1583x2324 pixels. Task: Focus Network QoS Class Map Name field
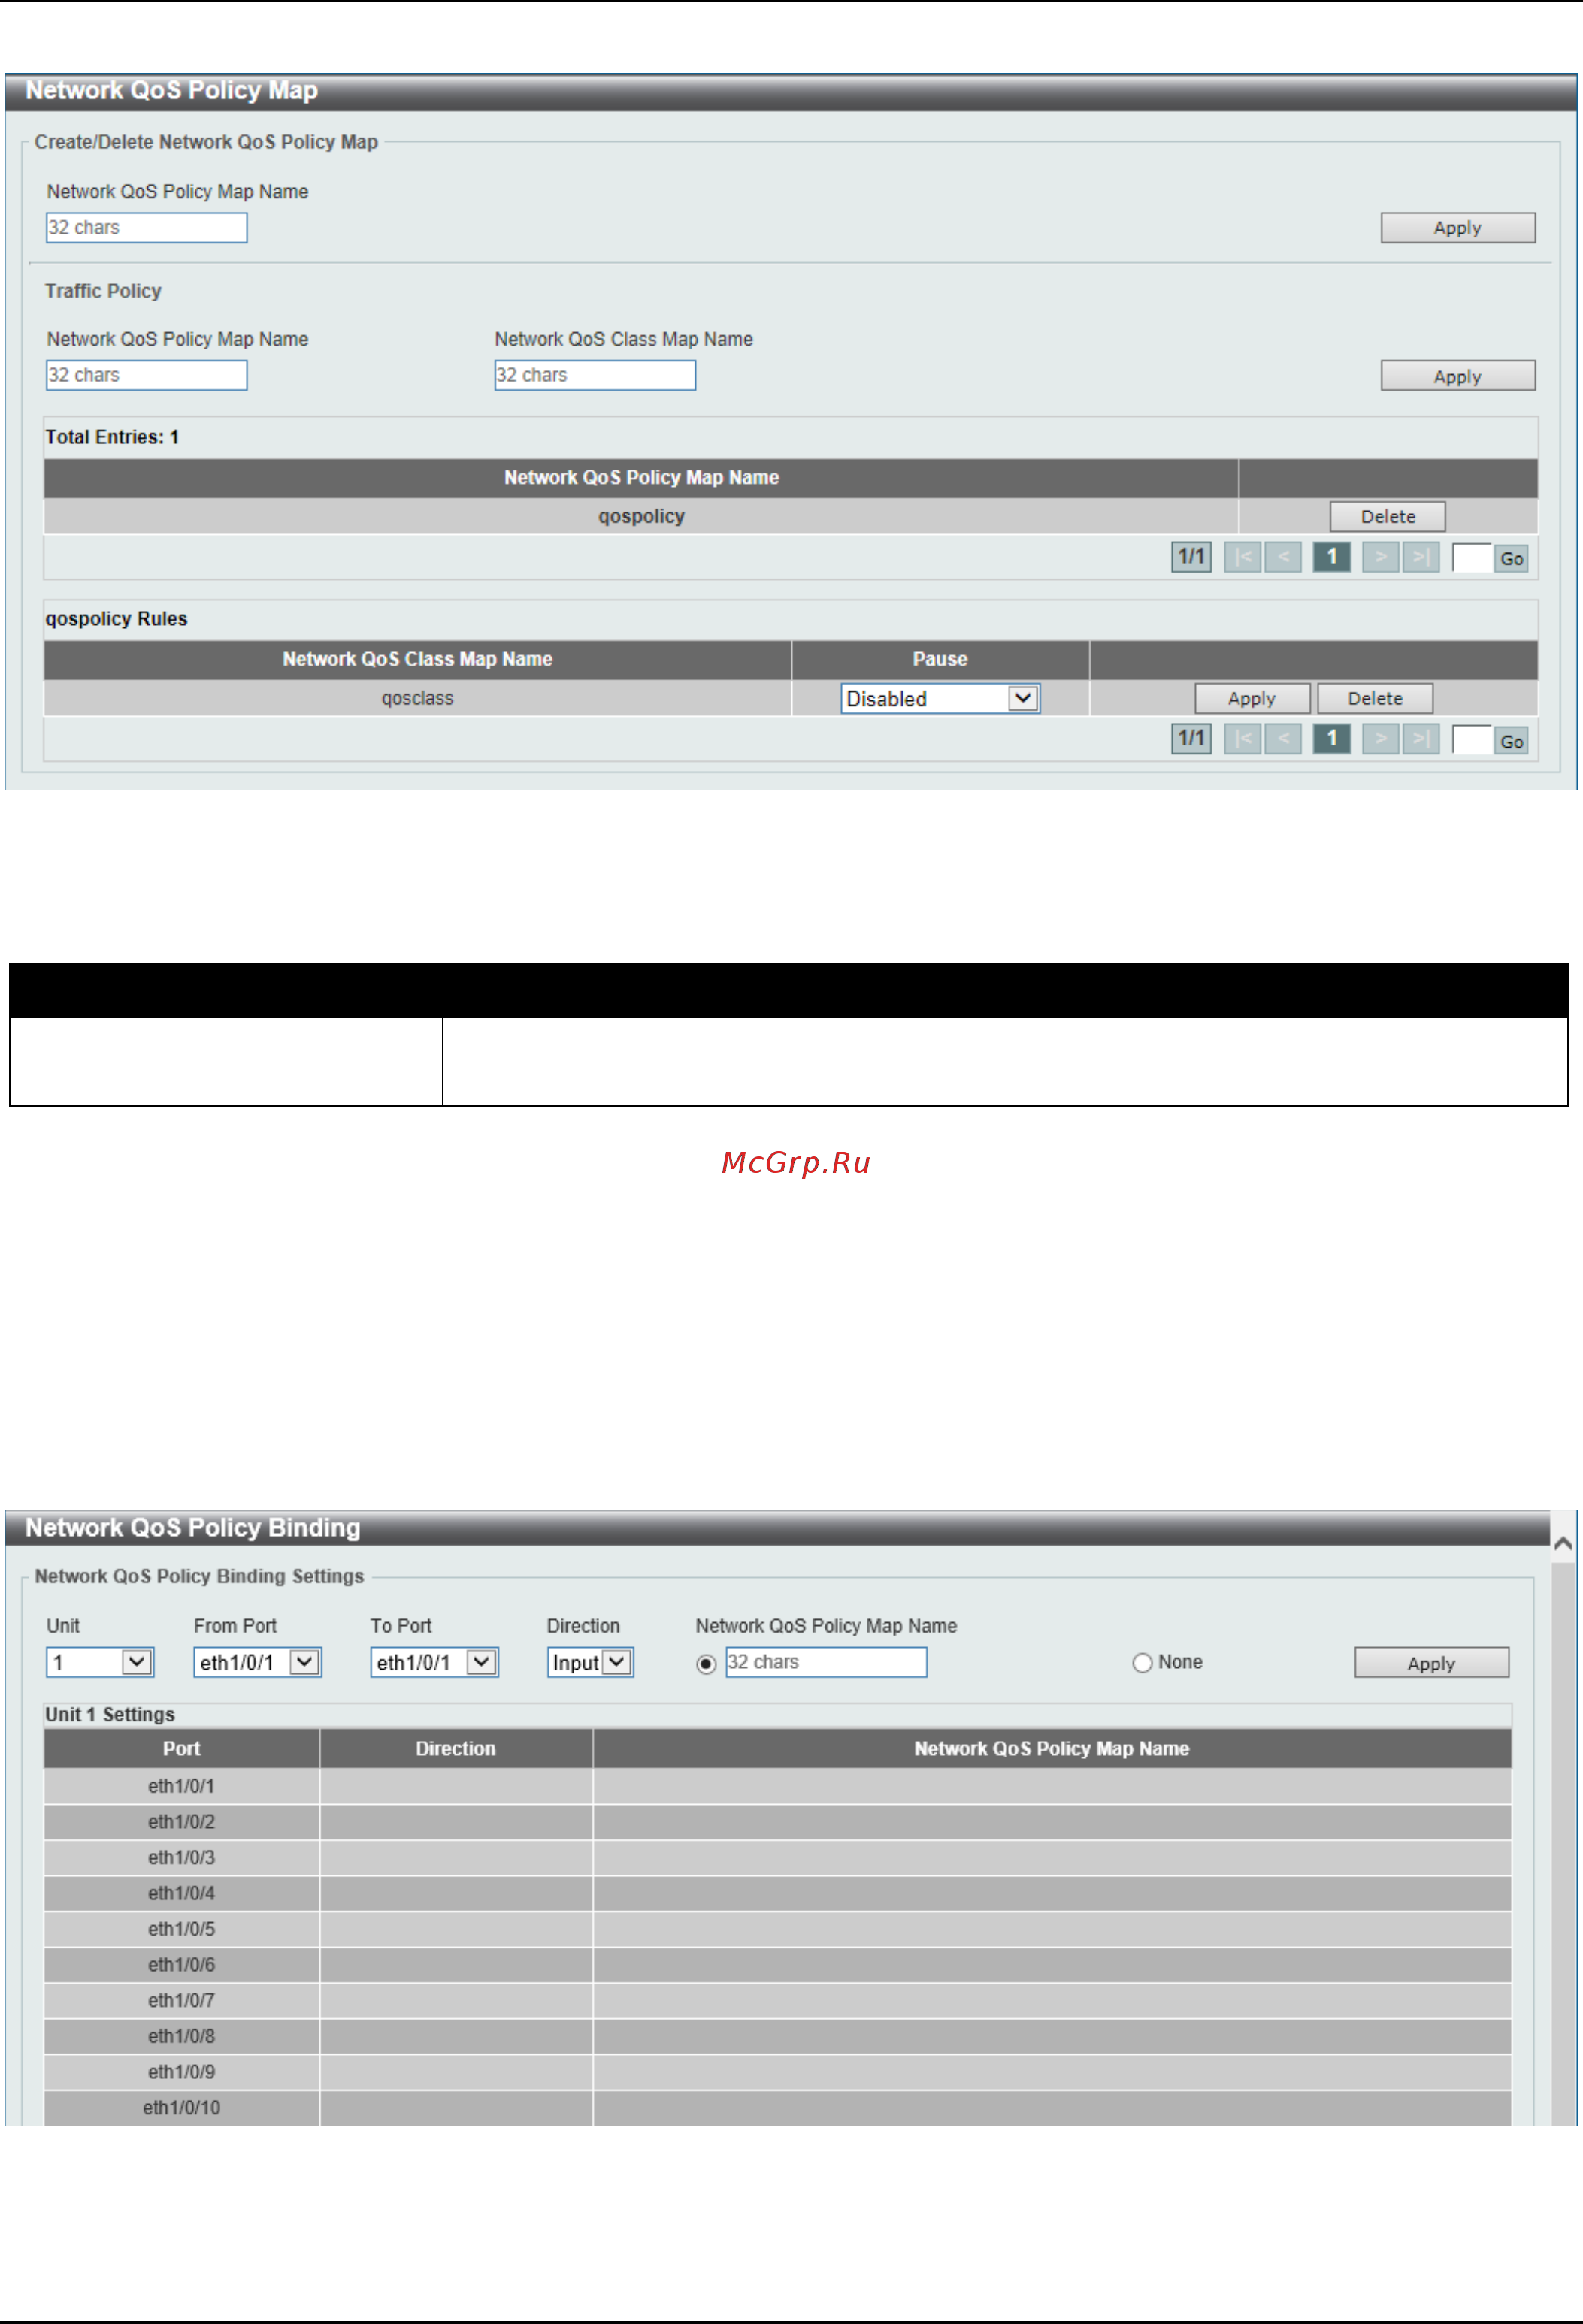tap(595, 376)
